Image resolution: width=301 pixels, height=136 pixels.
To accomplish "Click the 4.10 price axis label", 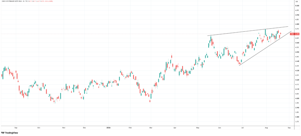I will tap(297, 89).
